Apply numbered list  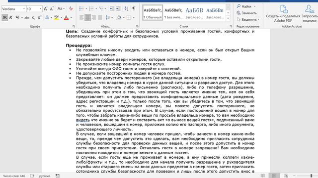click(91, 9)
